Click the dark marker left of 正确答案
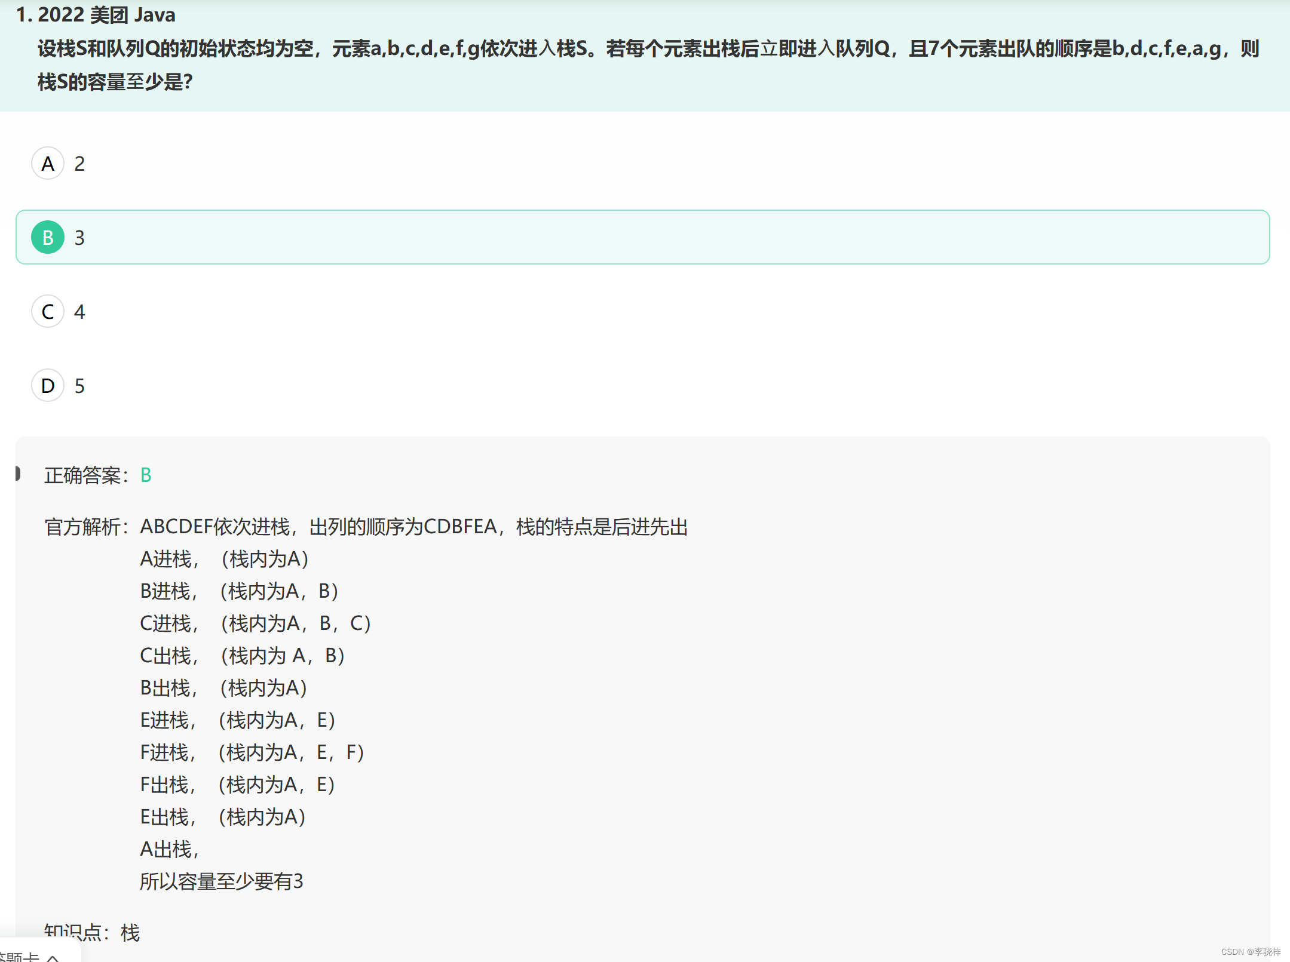Image resolution: width=1290 pixels, height=962 pixels. coord(18,474)
